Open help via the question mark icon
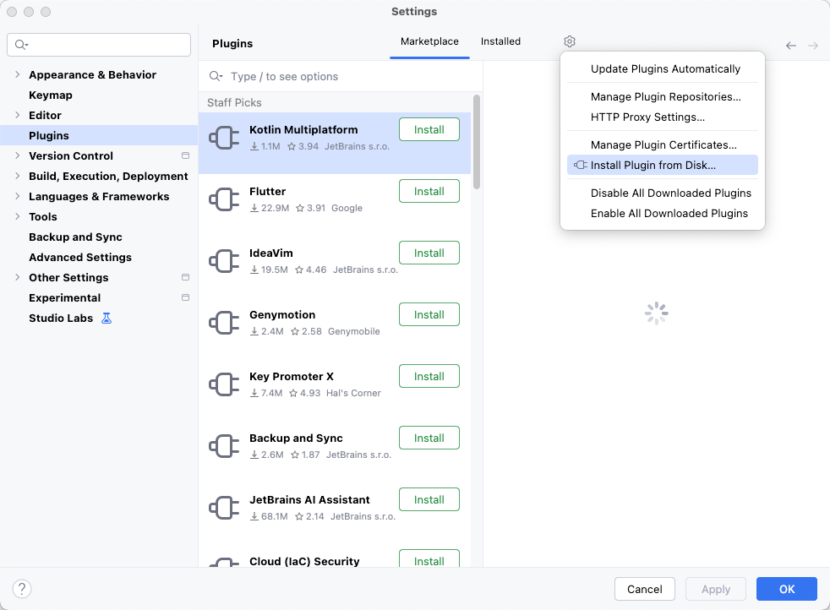The width and height of the screenshot is (830, 610). pos(22,588)
